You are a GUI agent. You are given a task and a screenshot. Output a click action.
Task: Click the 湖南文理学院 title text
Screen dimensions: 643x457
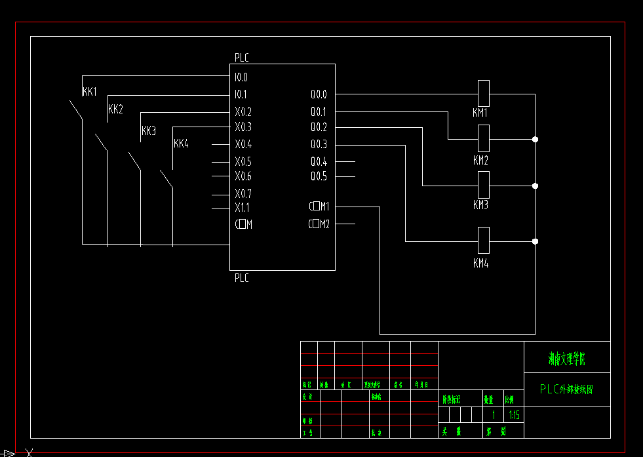pyautogui.click(x=567, y=359)
